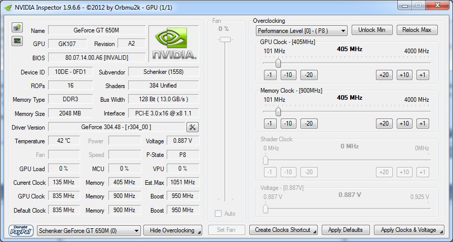The image size is (453, 242).
Task: Increase Memory Clock by 10 MHz
Action: pyautogui.click(x=404, y=124)
